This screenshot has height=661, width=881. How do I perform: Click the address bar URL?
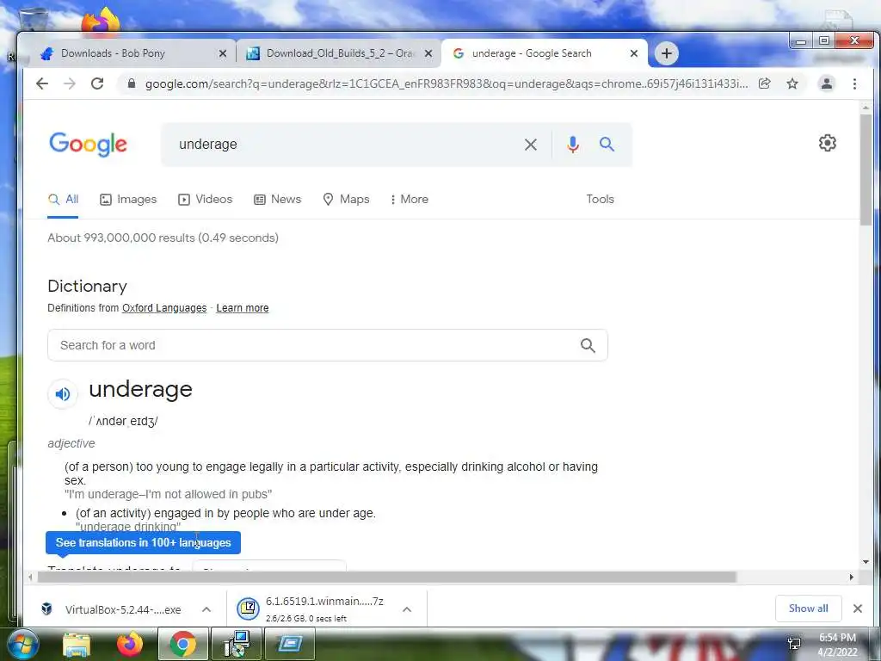click(447, 83)
